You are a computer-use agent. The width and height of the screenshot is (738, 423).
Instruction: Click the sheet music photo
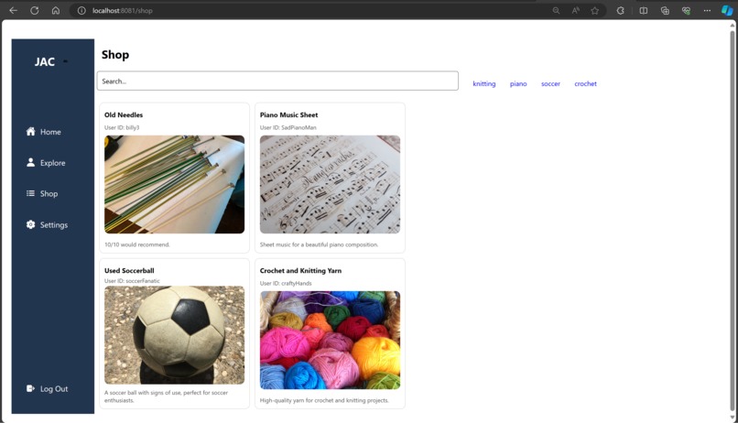tap(330, 184)
